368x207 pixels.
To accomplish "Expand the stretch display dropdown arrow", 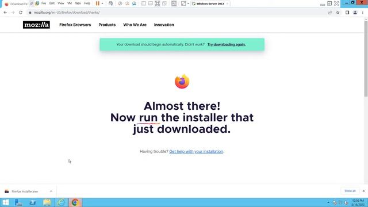I will point(188,3).
